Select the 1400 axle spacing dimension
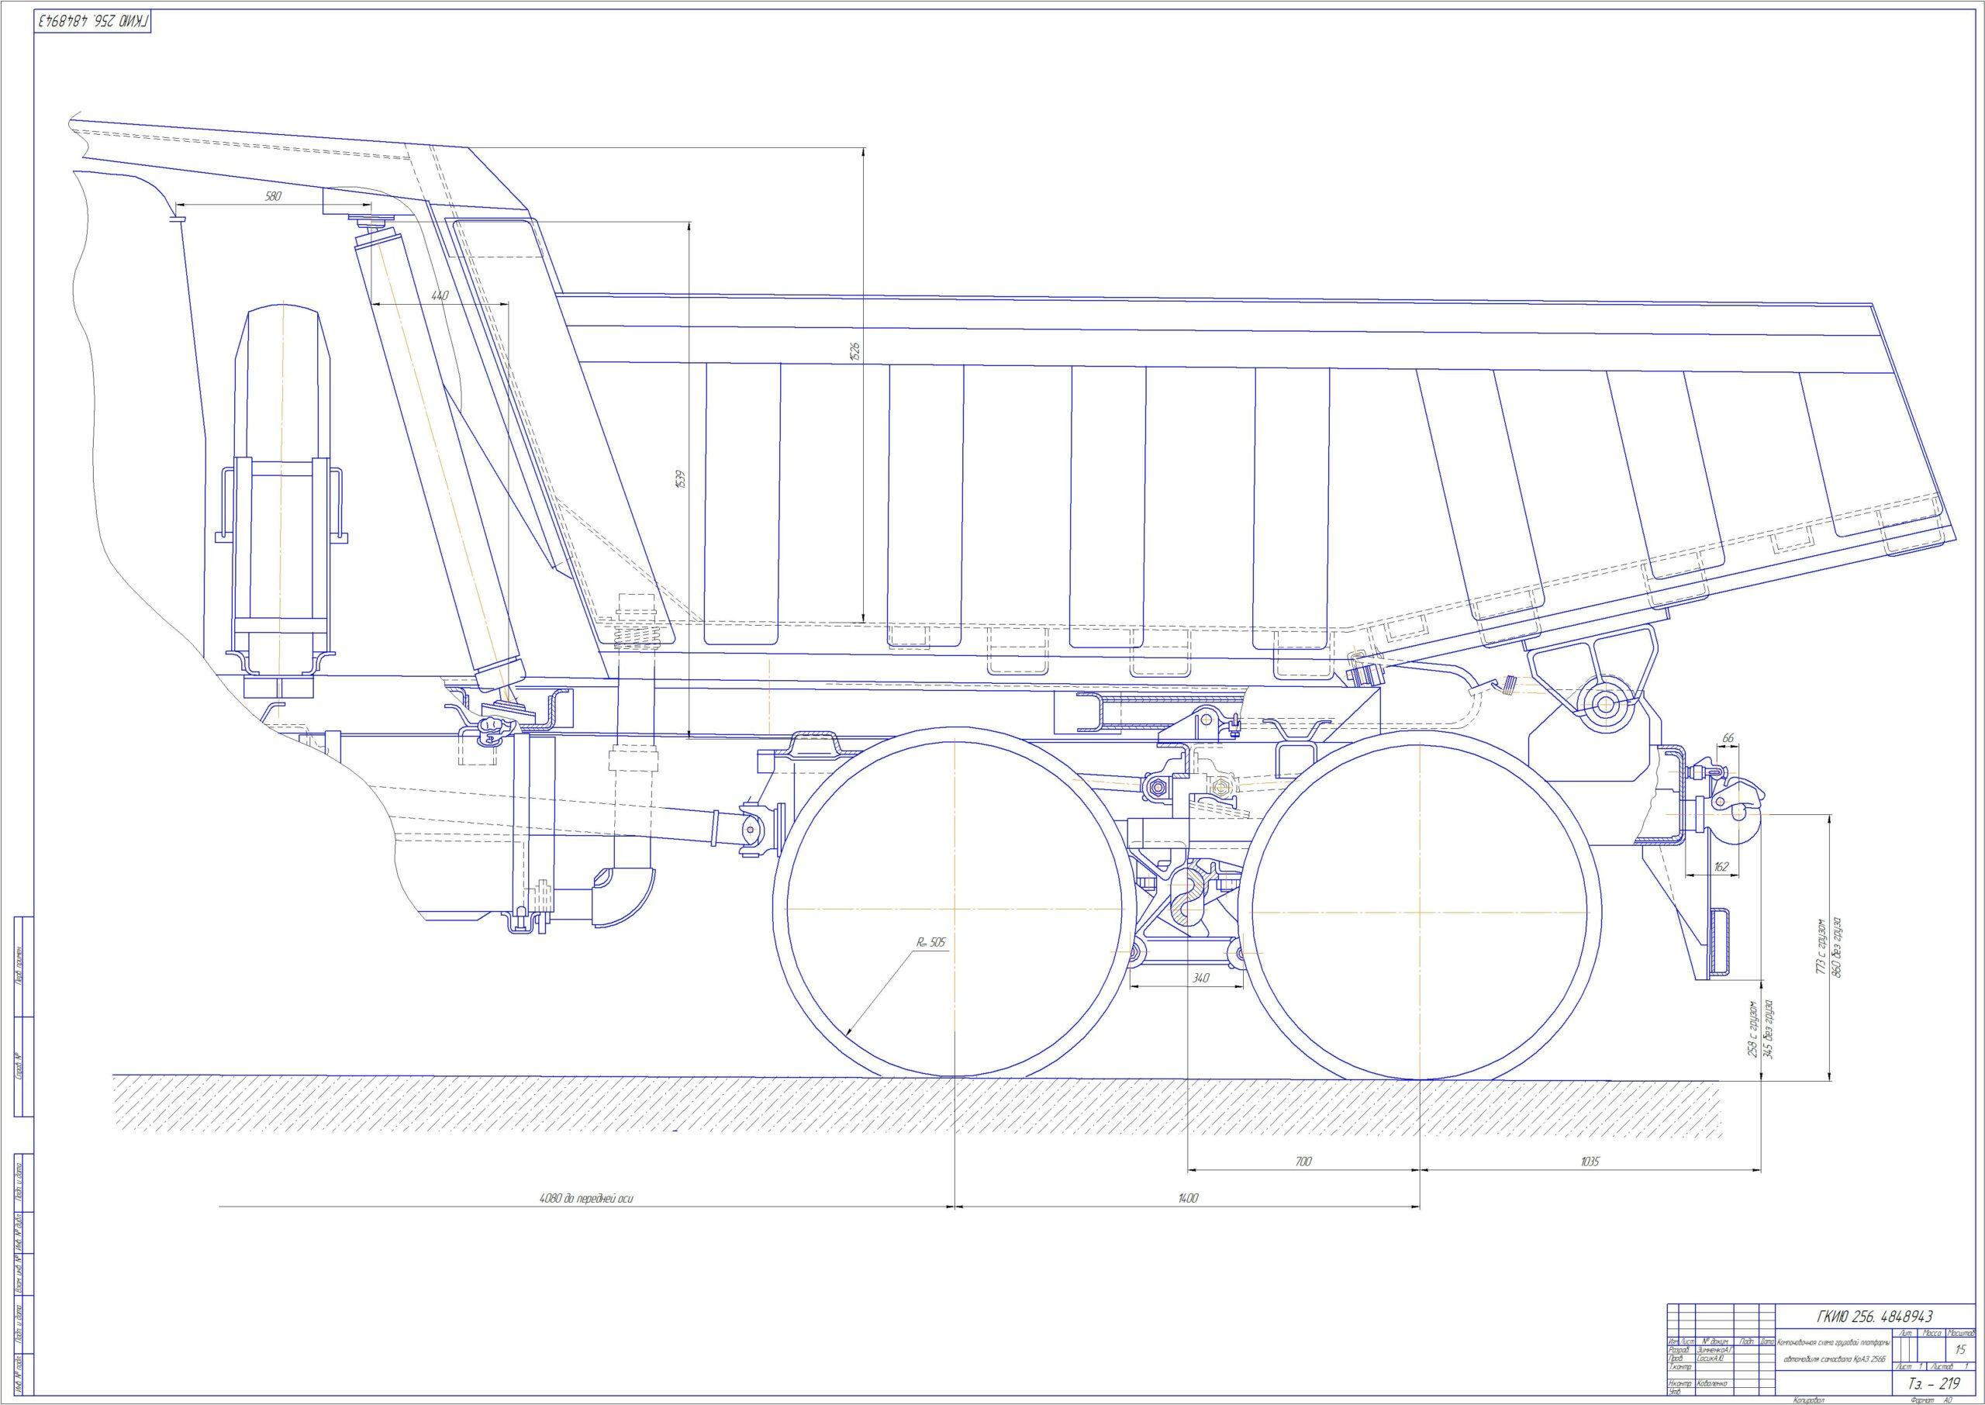The image size is (1985, 1405). point(1188,1198)
